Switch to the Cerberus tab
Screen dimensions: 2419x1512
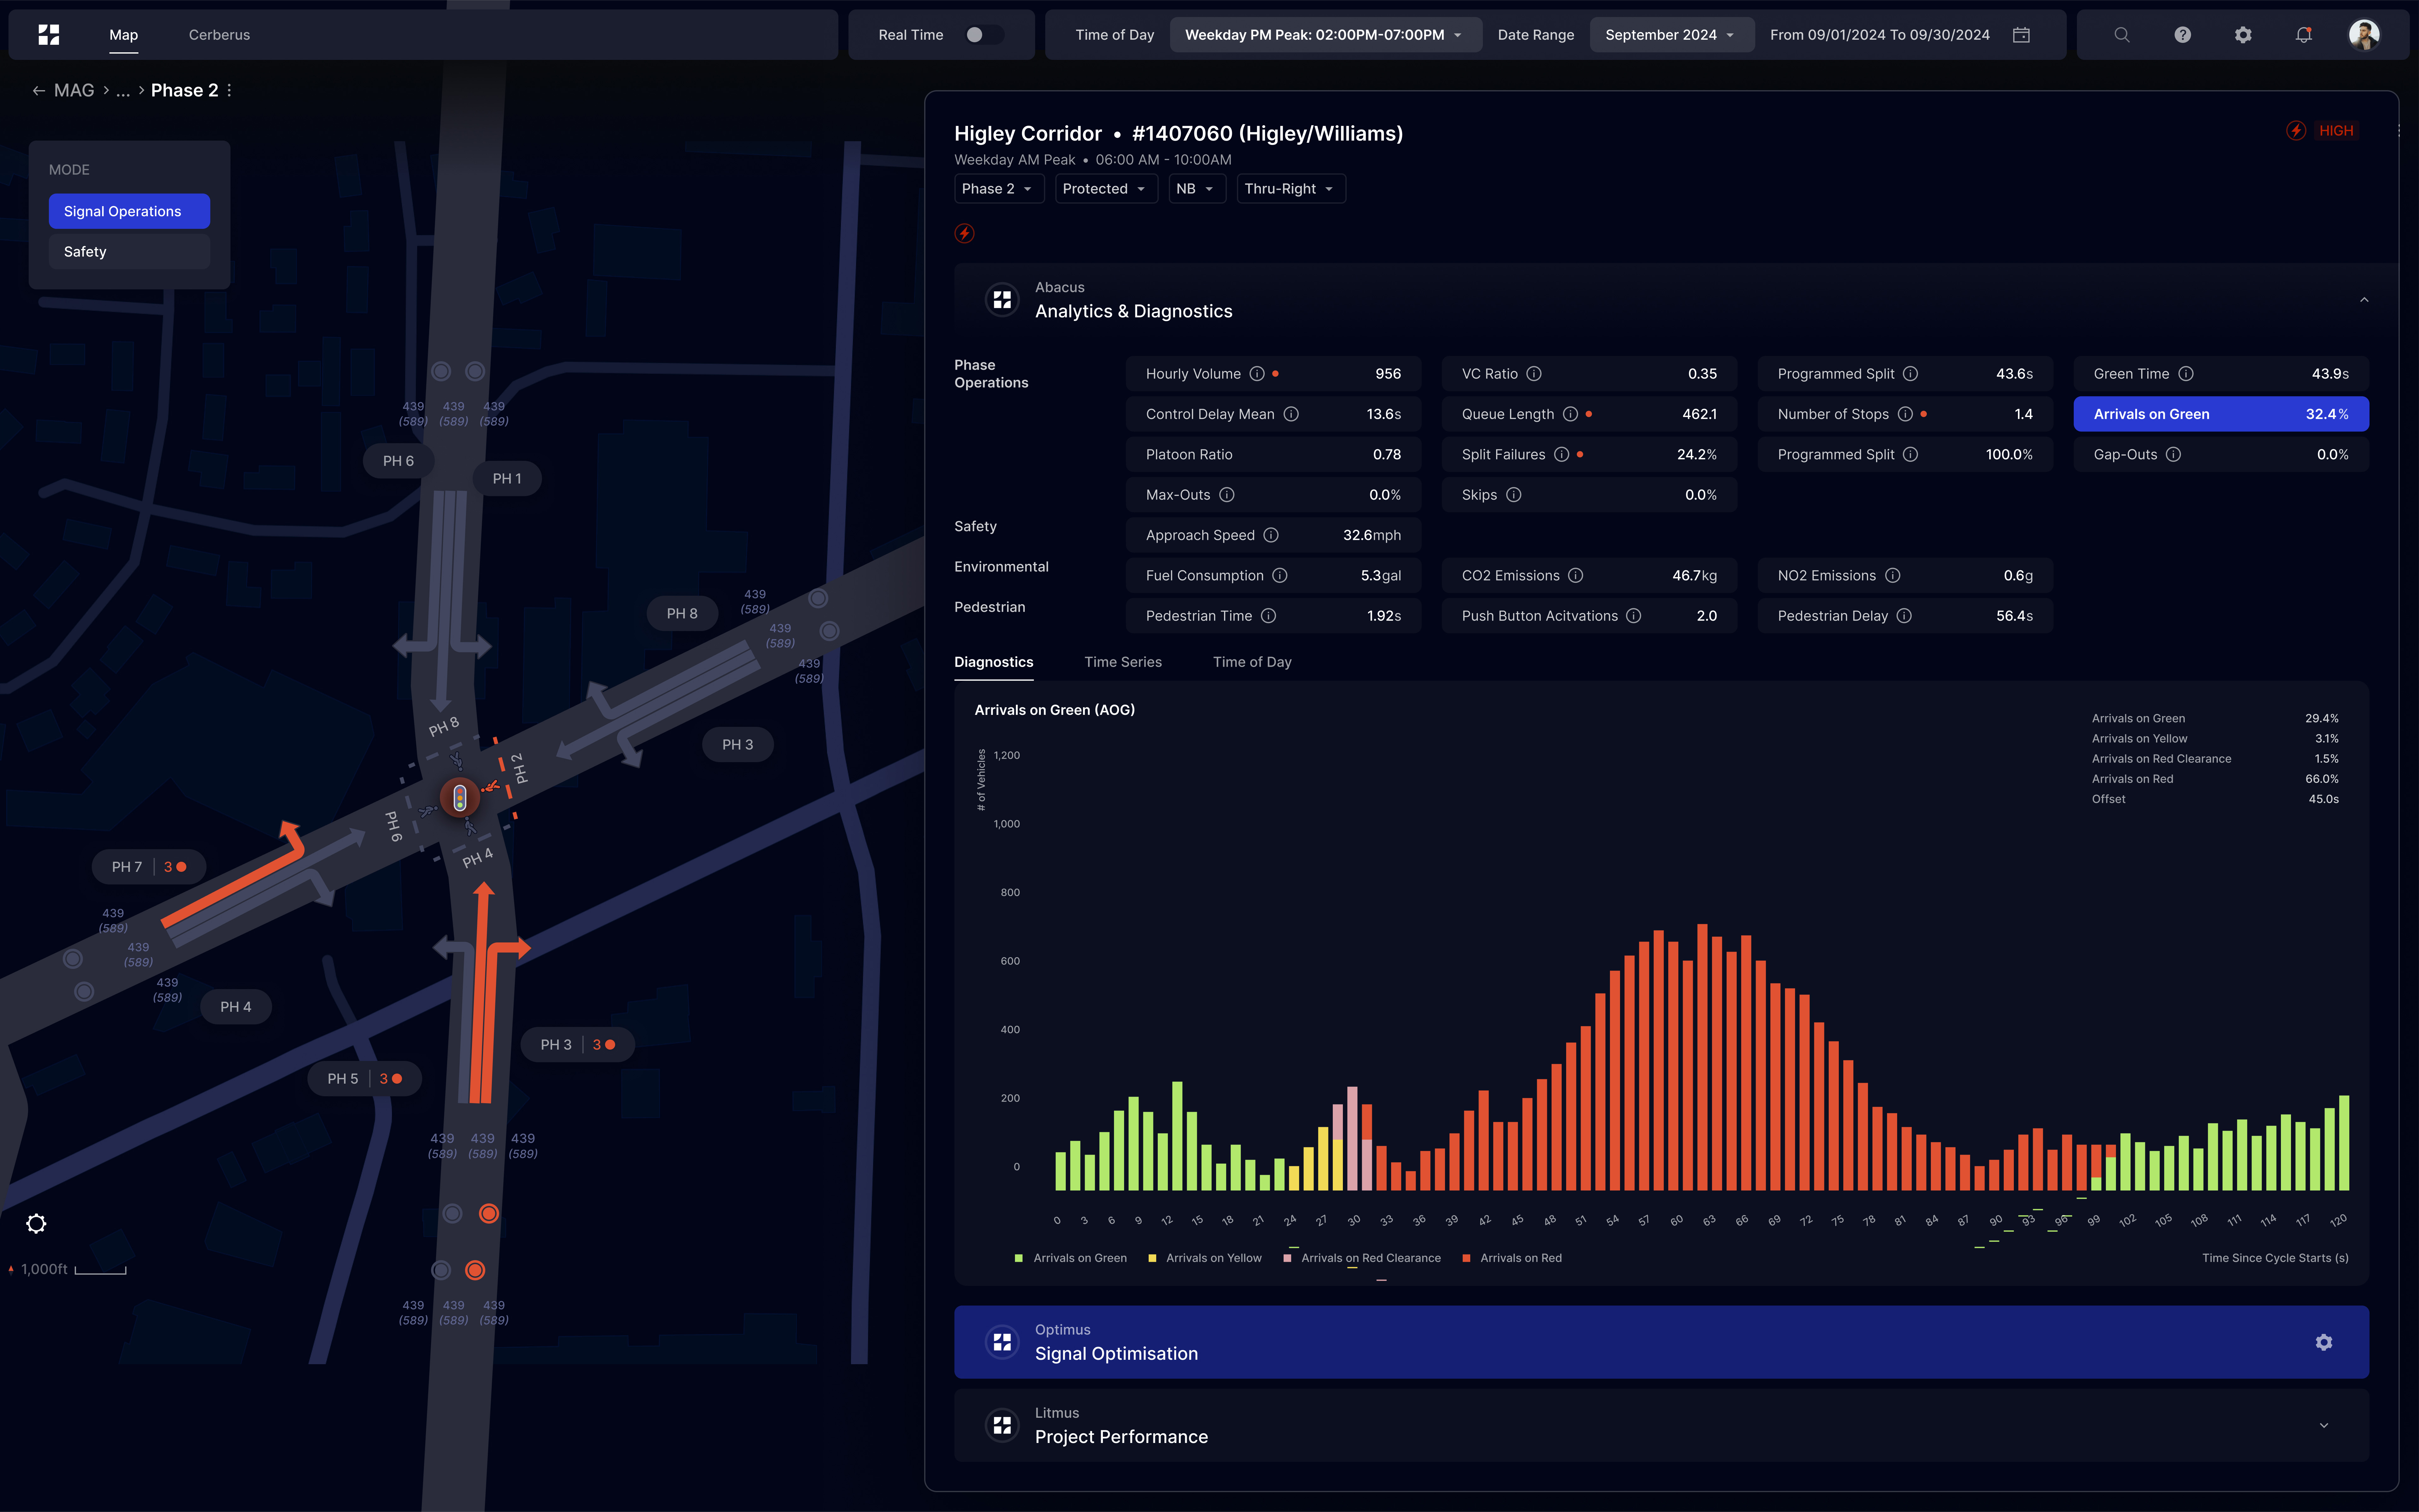[219, 35]
